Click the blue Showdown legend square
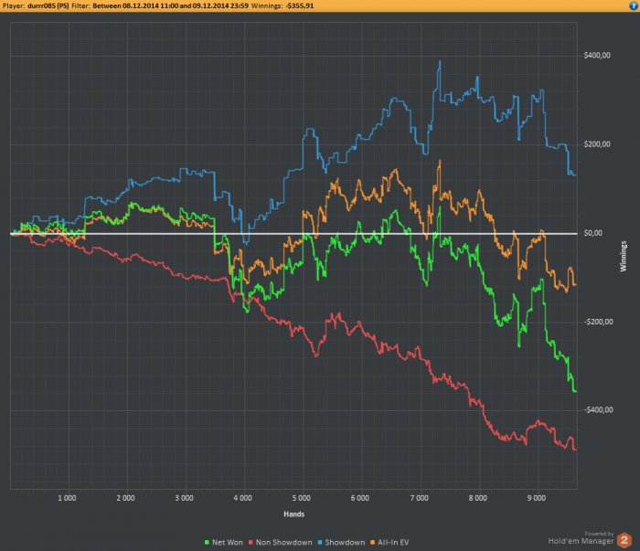640x551 pixels. (x=320, y=543)
